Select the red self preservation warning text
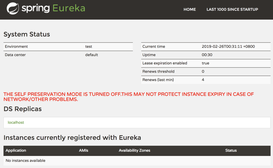 [x=129, y=97]
